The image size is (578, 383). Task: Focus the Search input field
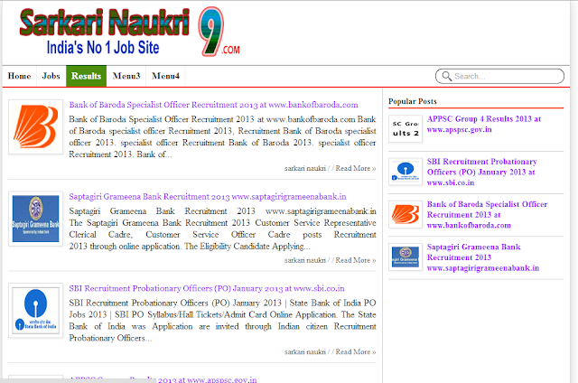coord(499,76)
